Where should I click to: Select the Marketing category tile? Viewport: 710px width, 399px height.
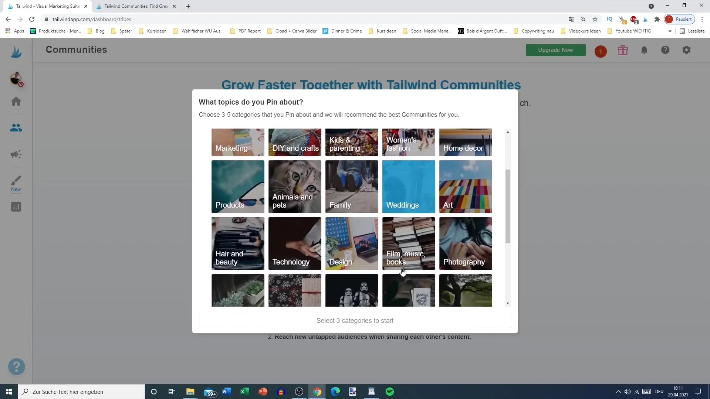238,142
